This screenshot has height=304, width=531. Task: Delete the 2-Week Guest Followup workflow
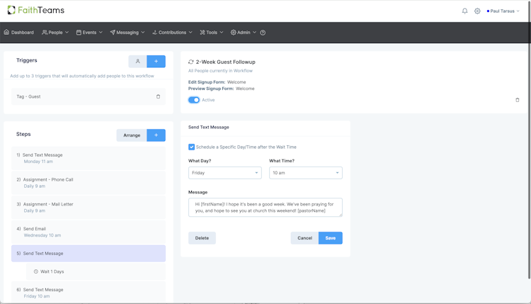tap(517, 100)
